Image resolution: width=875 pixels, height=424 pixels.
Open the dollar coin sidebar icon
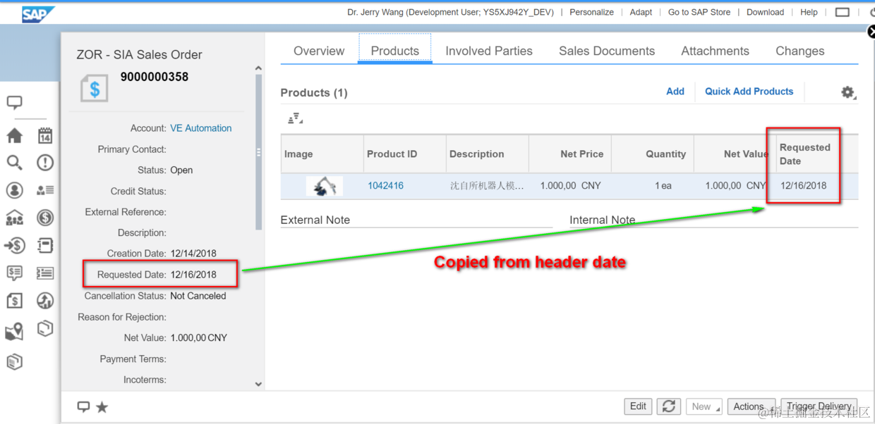click(45, 218)
